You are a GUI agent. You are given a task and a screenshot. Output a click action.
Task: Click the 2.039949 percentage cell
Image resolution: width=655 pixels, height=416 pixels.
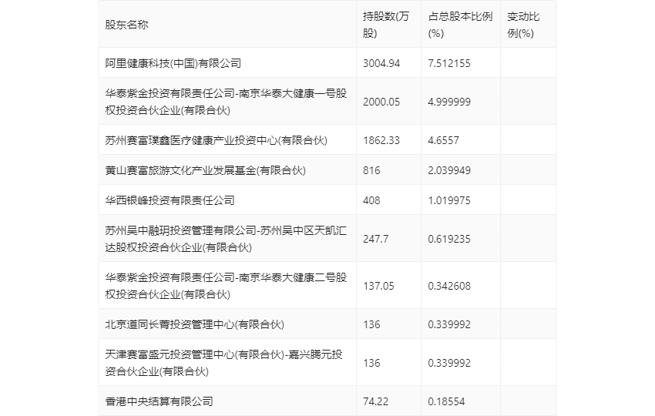(x=449, y=170)
